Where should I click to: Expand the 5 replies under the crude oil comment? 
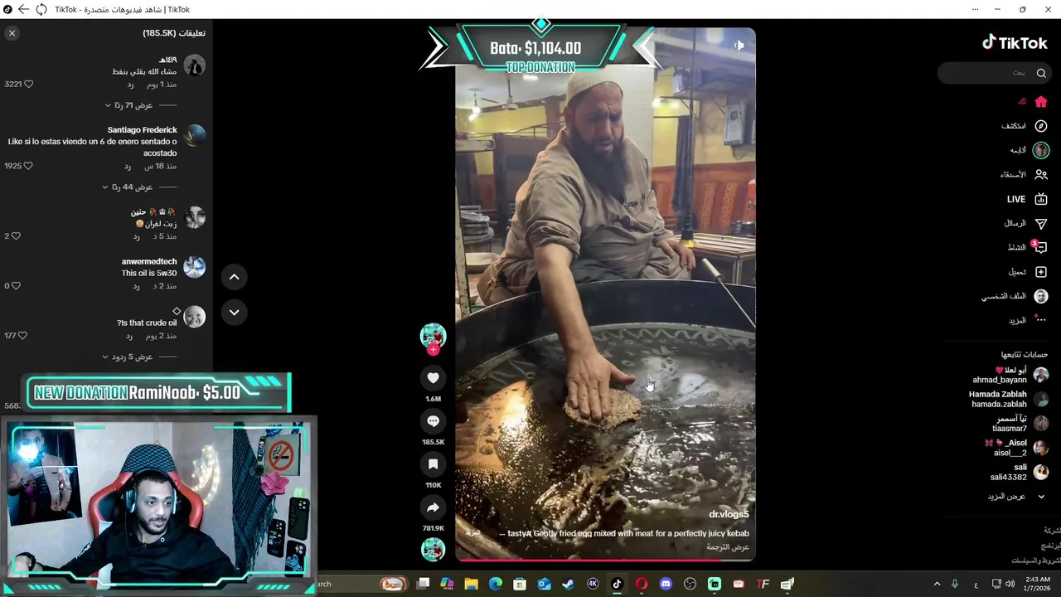[x=139, y=357]
